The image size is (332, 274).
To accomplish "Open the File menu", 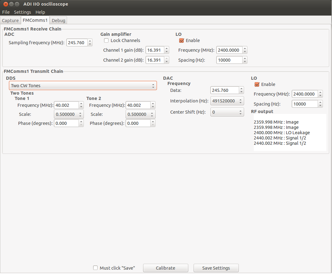I will click(x=6, y=12).
